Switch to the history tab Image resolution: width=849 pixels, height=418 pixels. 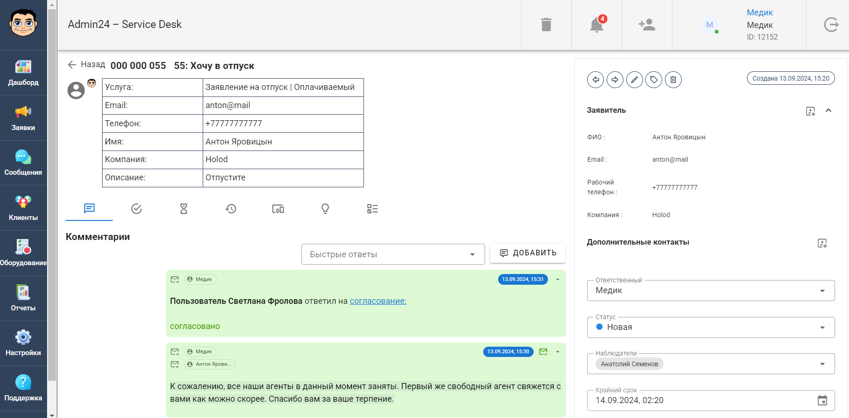[x=231, y=209]
